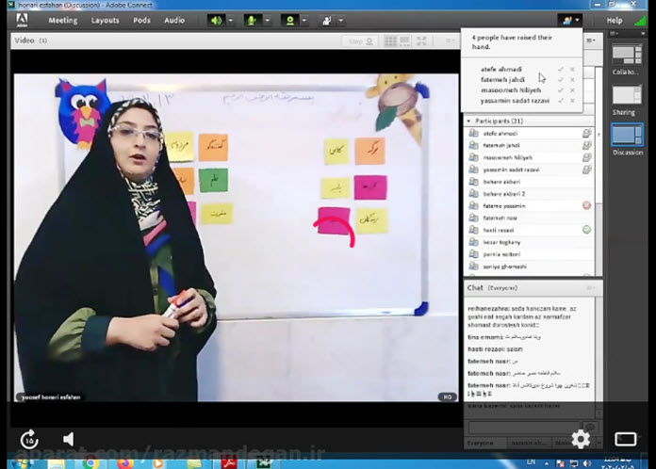The image size is (656, 469).
Task: Open the Audio menu
Action: [174, 20]
